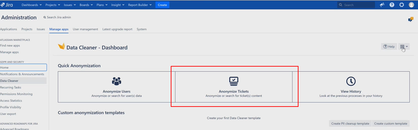418x130 pixels.
Task: Open the settings gear icon
Action: [x=402, y=5]
